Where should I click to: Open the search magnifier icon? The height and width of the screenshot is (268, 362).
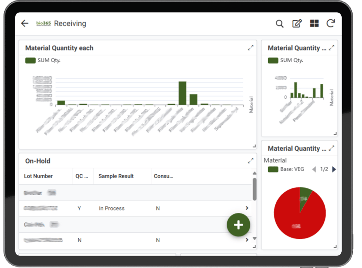(x=280, y=24)
